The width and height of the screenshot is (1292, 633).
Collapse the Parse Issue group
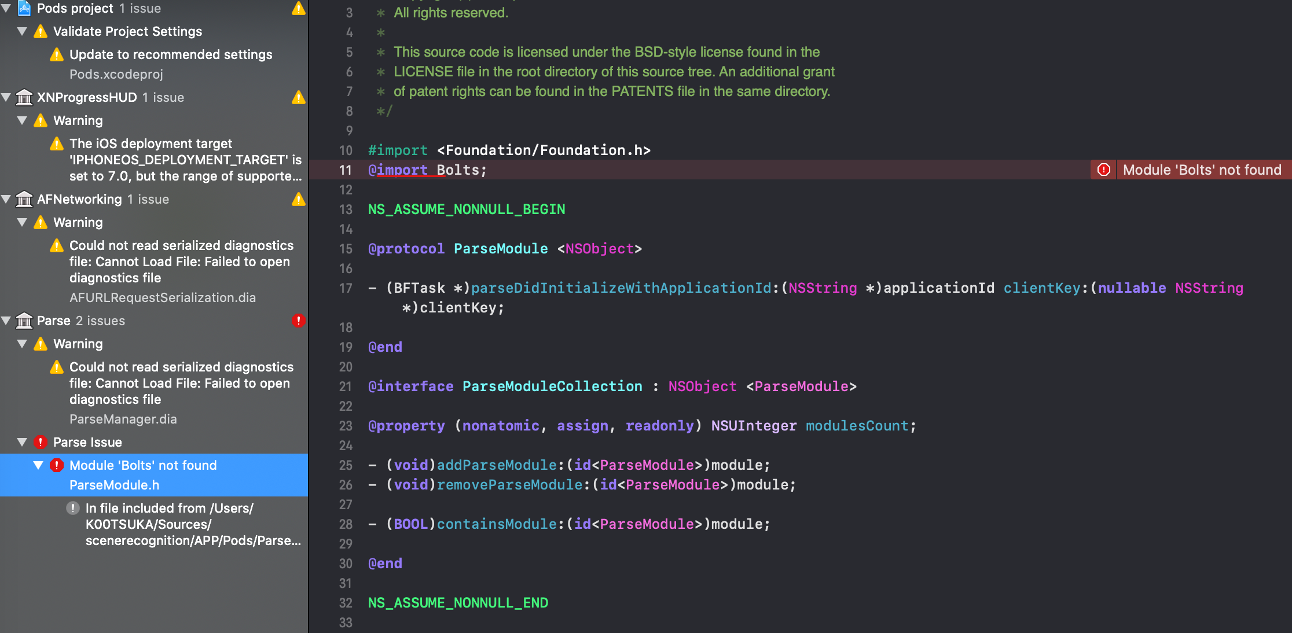click(x=22, y=442)
